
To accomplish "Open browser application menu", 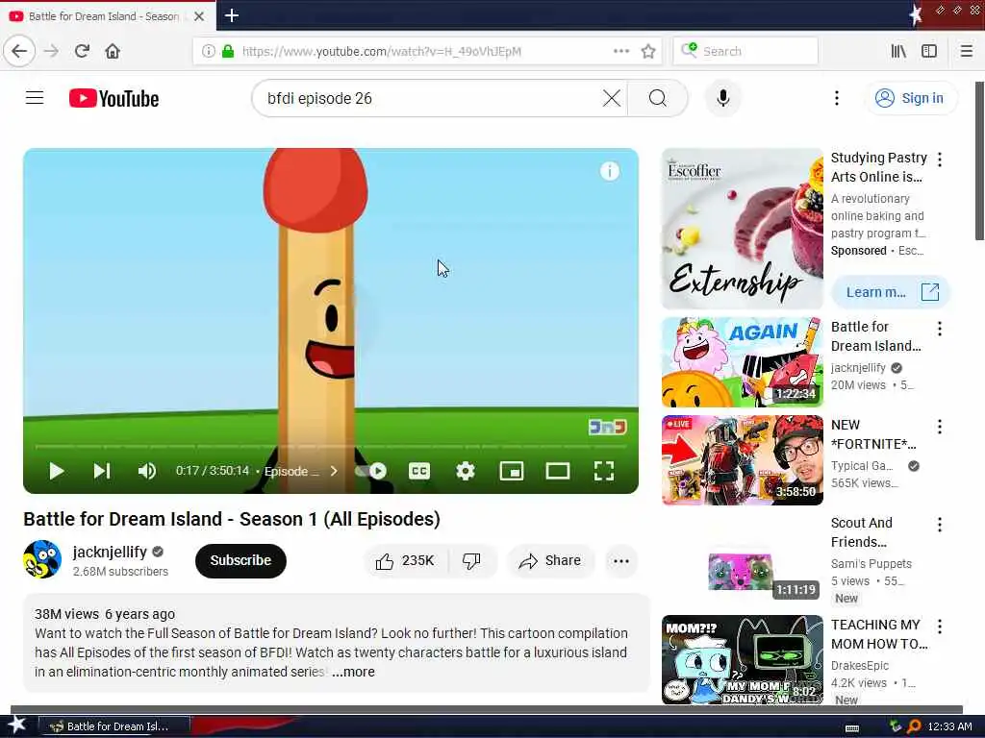I will click(966, 51).
